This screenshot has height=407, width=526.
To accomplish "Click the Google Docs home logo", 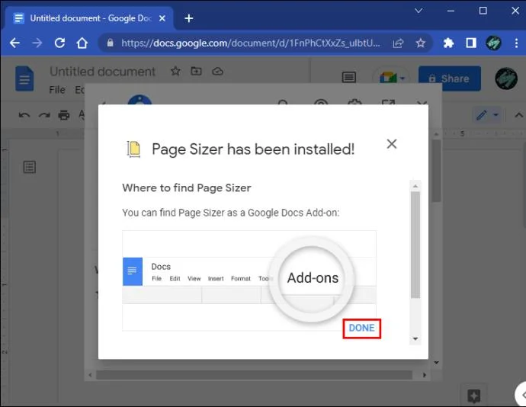I will [x=24, y=79].
